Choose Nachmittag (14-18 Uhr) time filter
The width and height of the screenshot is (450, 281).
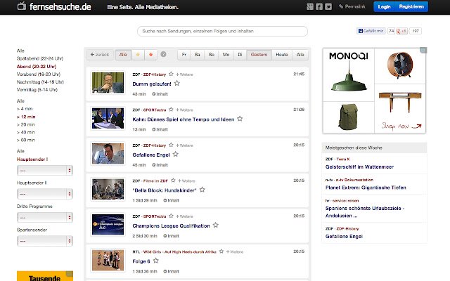click(x=40, y=82)
